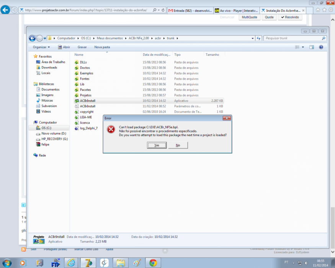
Task: Switch to the Gmail Entrada (582) tab
Action: pos(190,10)
